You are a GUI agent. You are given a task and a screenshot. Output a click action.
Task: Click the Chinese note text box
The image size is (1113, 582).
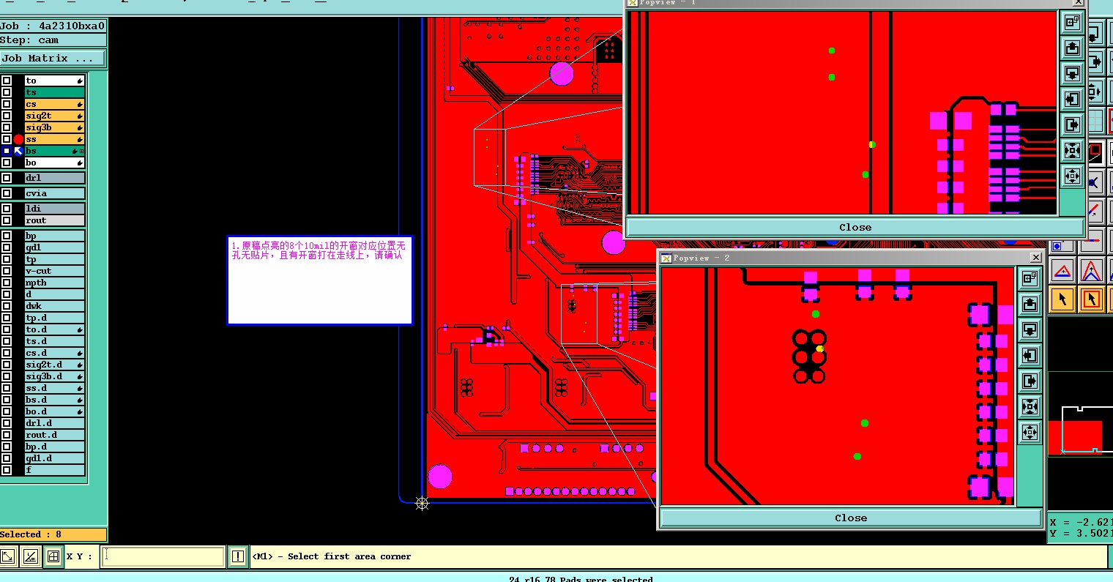pos(320,280)
